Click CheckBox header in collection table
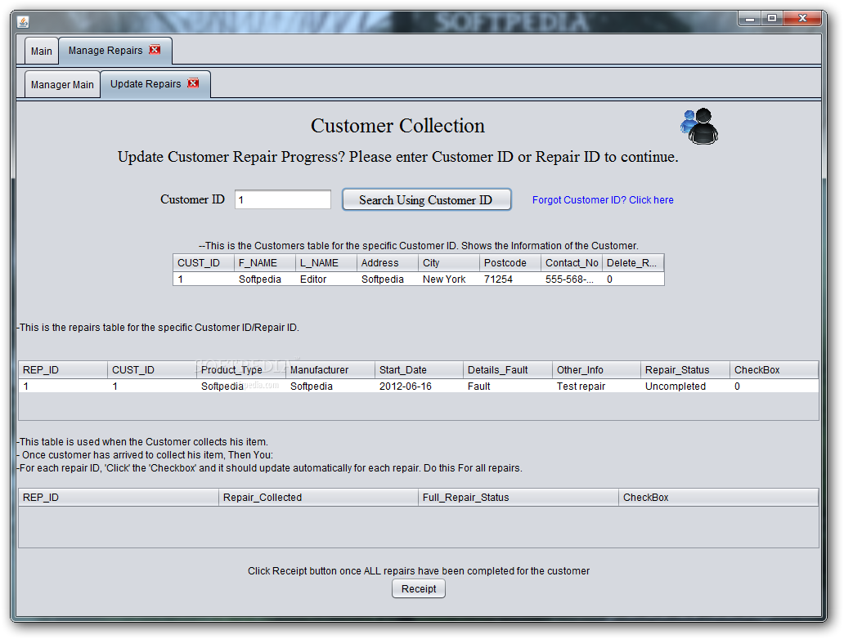The image size is (844, 639). point(719,497)
